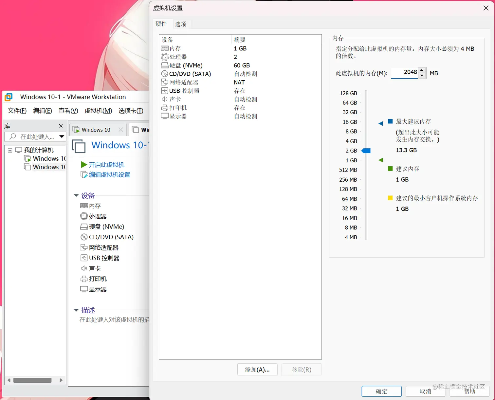495x400 pixels.
Task: Click the 16 GB slider scale label
Action: [350, 122]
